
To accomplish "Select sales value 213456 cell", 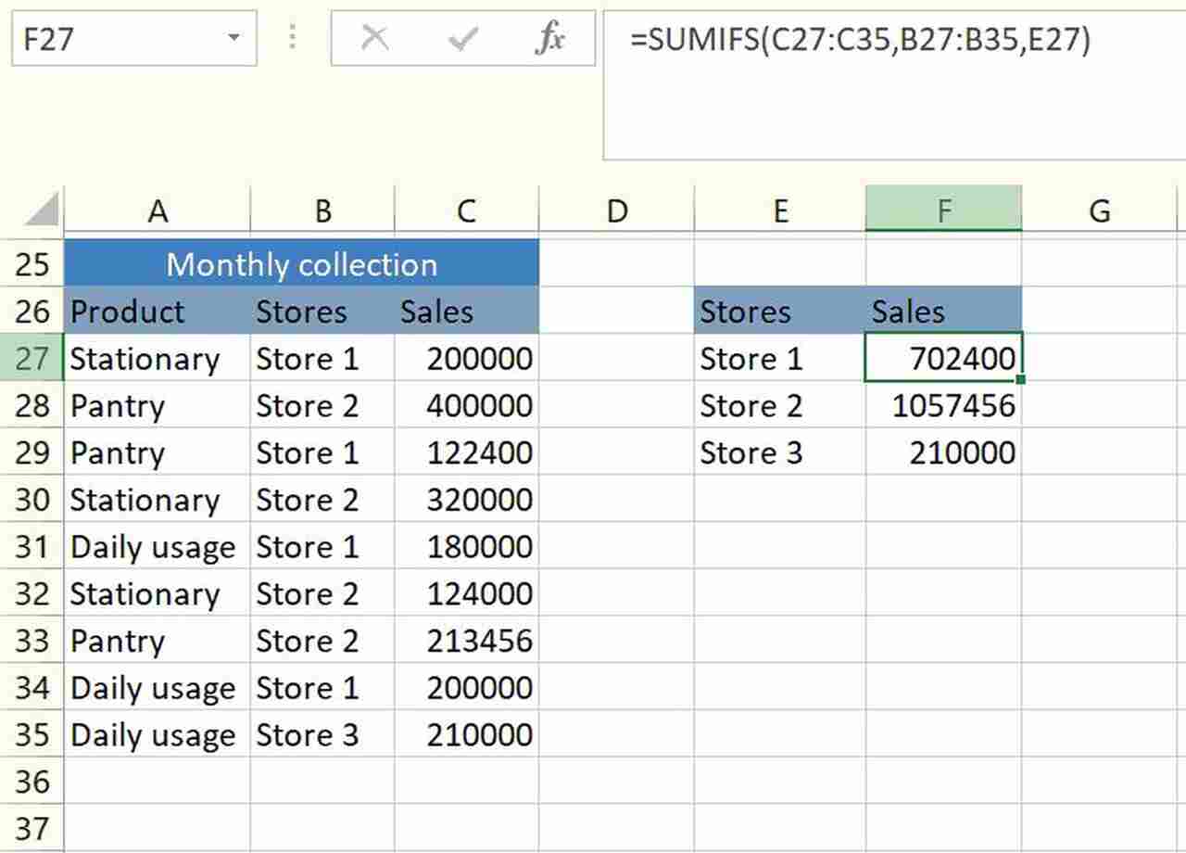I will [466, 641].
